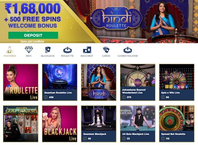The width and height of the screenshot is (198, 145).
Task: Select the Roulette wheel icon category
Action: pyautogui.click(x=68, y=50)
